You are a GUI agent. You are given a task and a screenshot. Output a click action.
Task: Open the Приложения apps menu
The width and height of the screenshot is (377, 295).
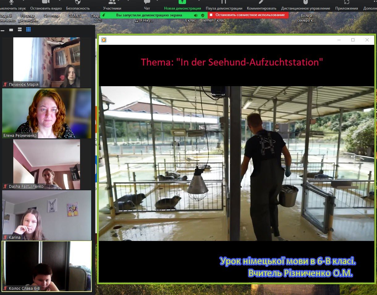346,5
